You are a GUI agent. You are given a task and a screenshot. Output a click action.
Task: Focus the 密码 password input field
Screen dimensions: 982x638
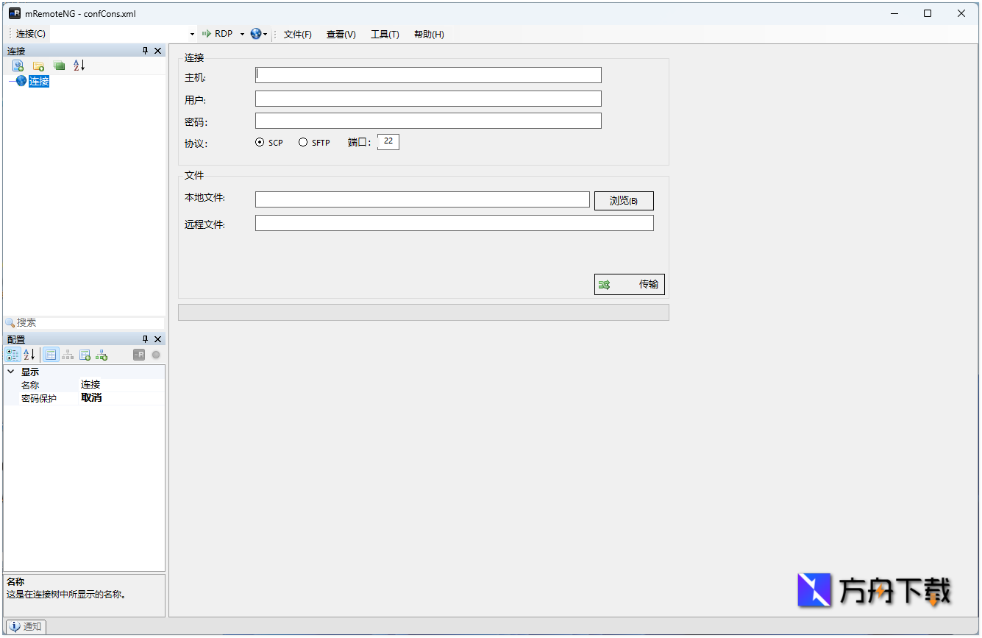(x=428, y=121)
